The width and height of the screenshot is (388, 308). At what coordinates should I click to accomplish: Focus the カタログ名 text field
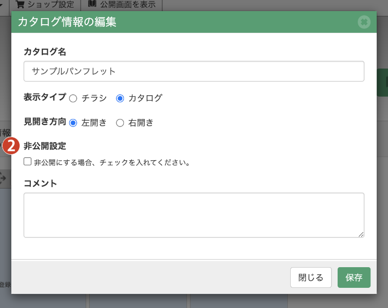194,72
